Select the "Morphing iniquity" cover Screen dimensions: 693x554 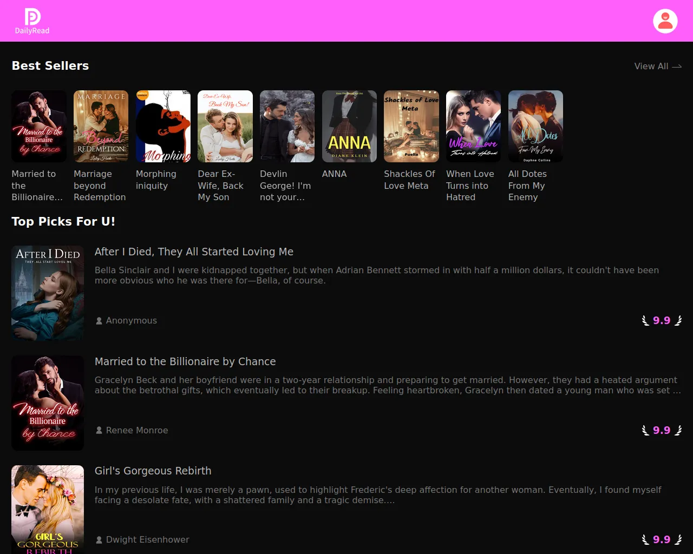(163, 126)
